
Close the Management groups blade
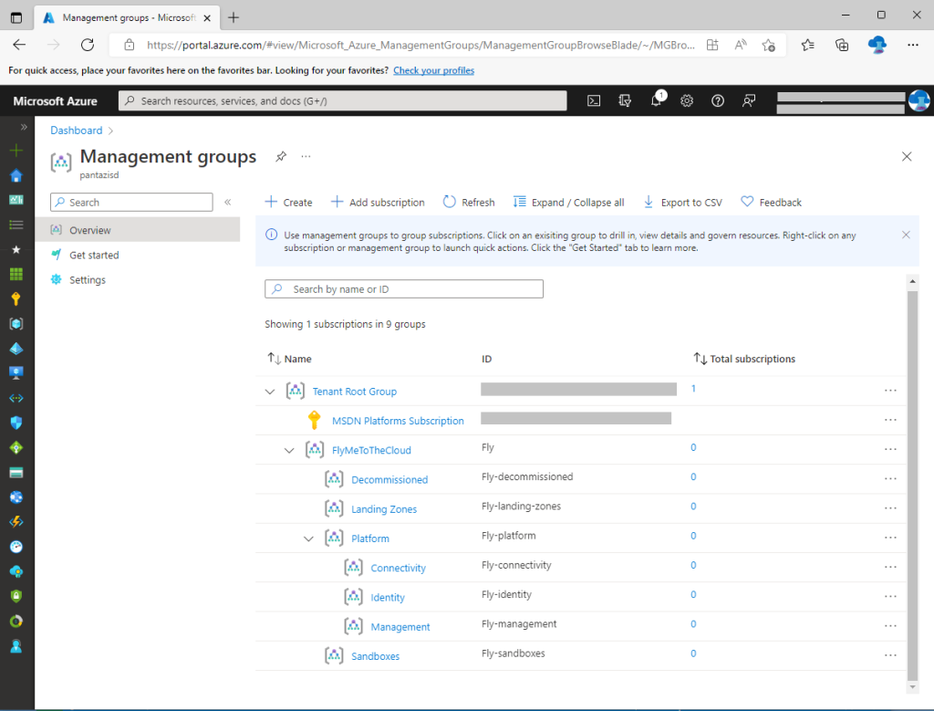(907, 156)
